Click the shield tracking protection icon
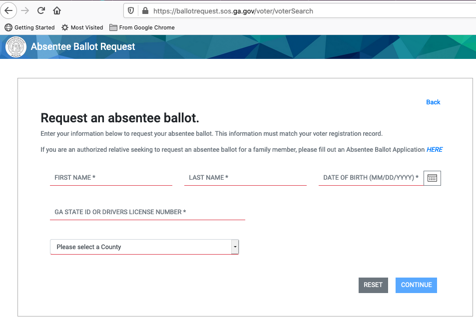Viewport: 476px width, 320px height. click(131, 10)
